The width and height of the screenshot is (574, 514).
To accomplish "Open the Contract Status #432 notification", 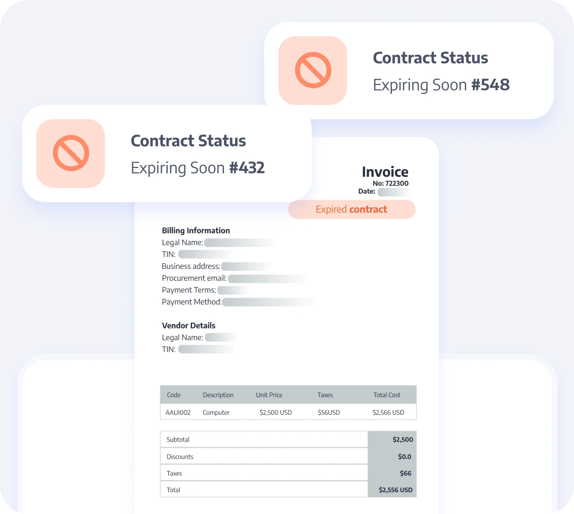I will 197,154.
